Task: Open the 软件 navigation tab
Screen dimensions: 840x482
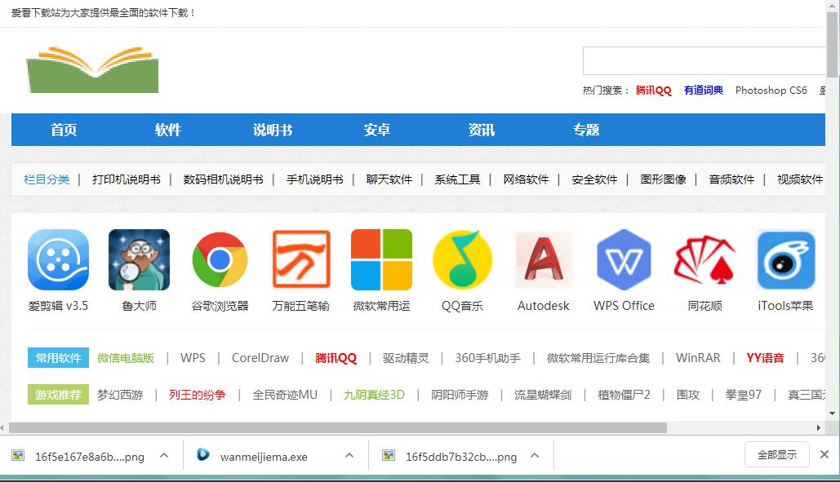Action: click(x=168, y=130)
